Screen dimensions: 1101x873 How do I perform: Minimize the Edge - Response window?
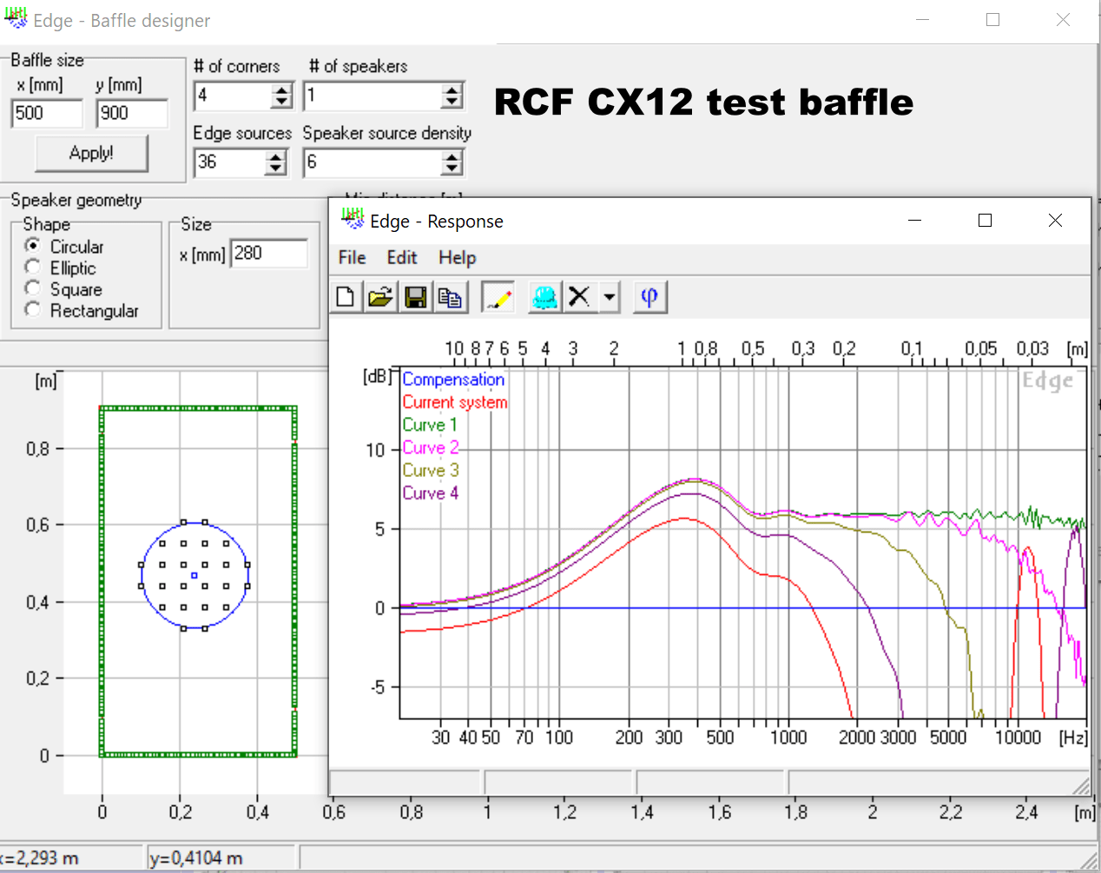[x=914, y=221]
